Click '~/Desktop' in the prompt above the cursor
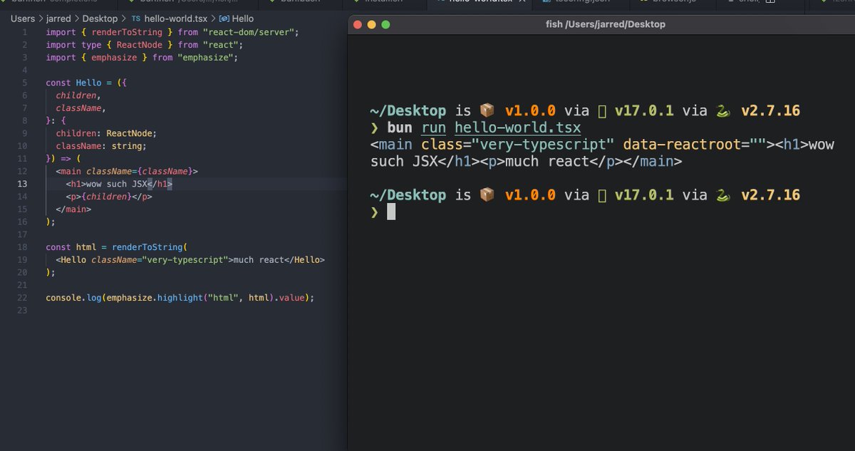 click(408, 195)
